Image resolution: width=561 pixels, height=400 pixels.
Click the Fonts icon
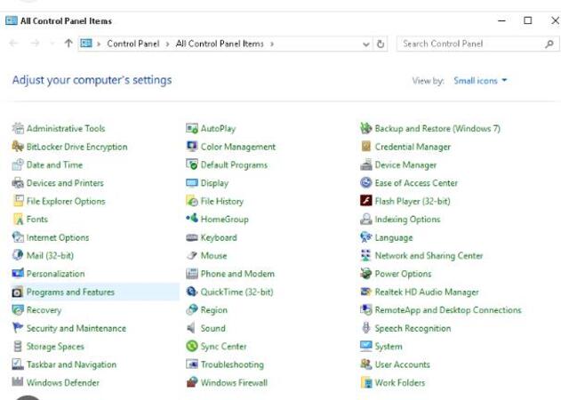click(18, 219)
